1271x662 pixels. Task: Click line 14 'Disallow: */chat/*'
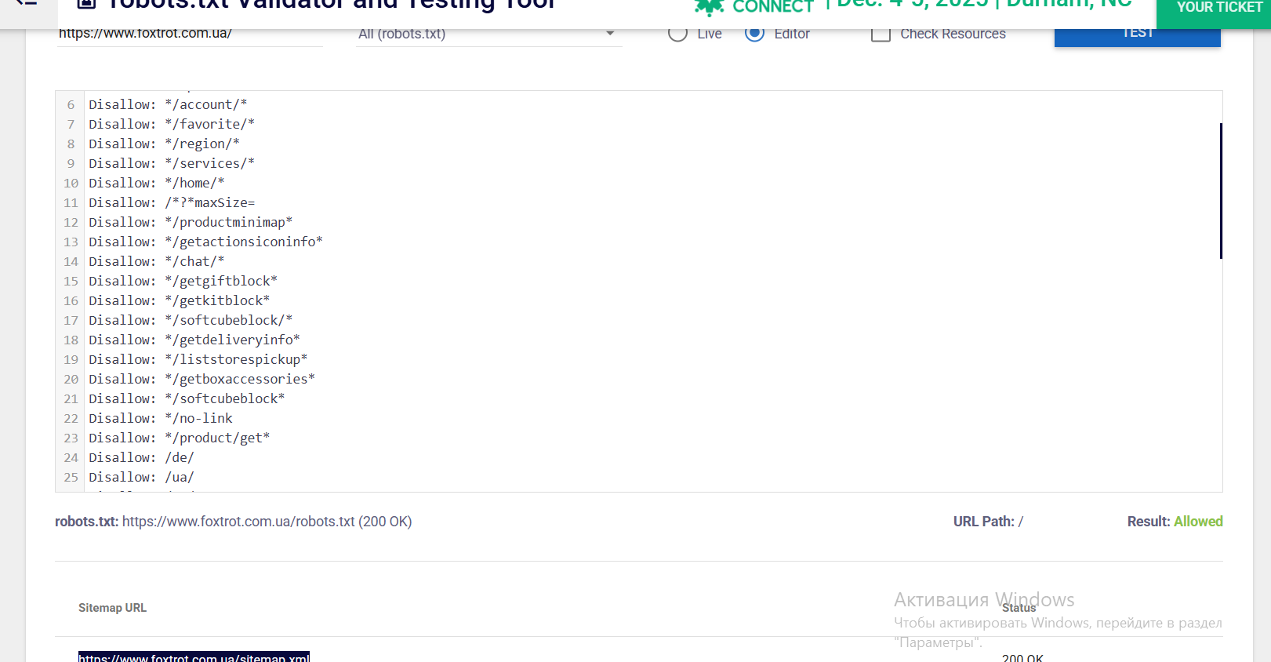click(x=157, y=261)
